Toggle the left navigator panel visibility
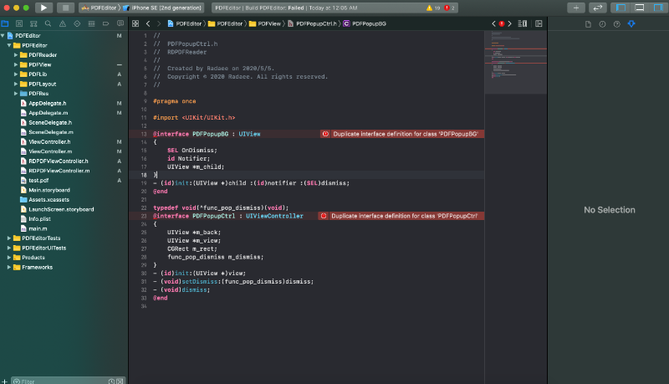Image resolution: width=669 pixels, height=384 pixels. pos(622,8)
